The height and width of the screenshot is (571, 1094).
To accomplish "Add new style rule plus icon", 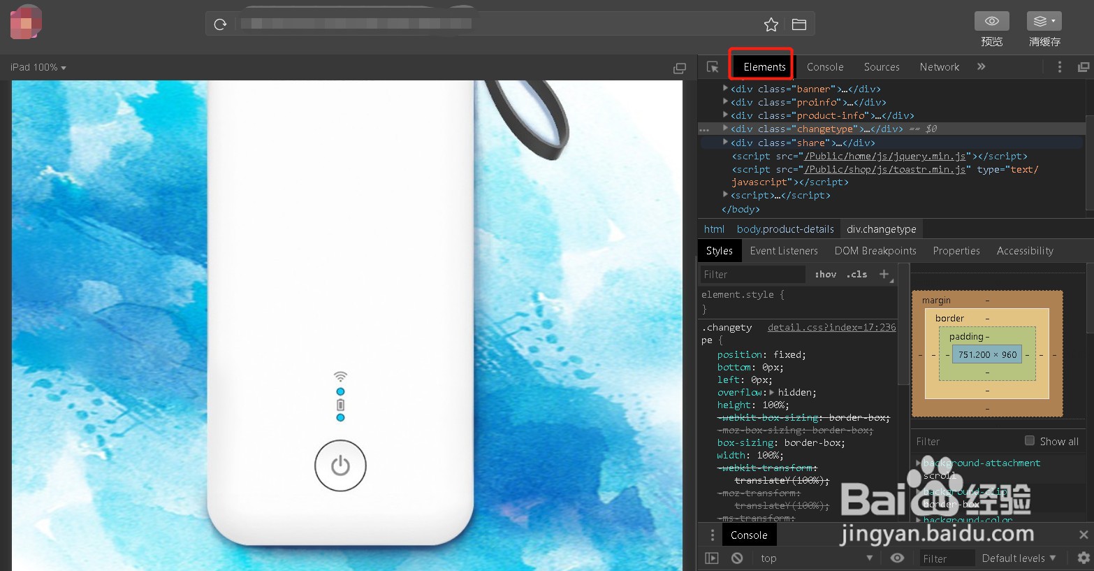I will coord(884,274).
